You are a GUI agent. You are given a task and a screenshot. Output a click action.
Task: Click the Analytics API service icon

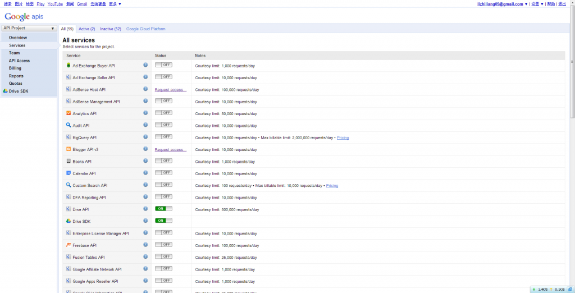click(68, 113)
